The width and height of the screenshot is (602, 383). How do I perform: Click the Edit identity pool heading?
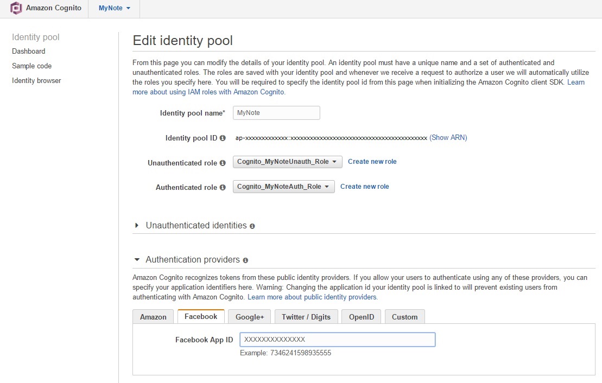click(183, 41)
